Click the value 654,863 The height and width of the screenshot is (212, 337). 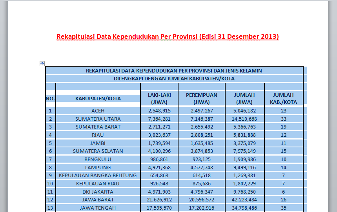(x=159, y=175)
